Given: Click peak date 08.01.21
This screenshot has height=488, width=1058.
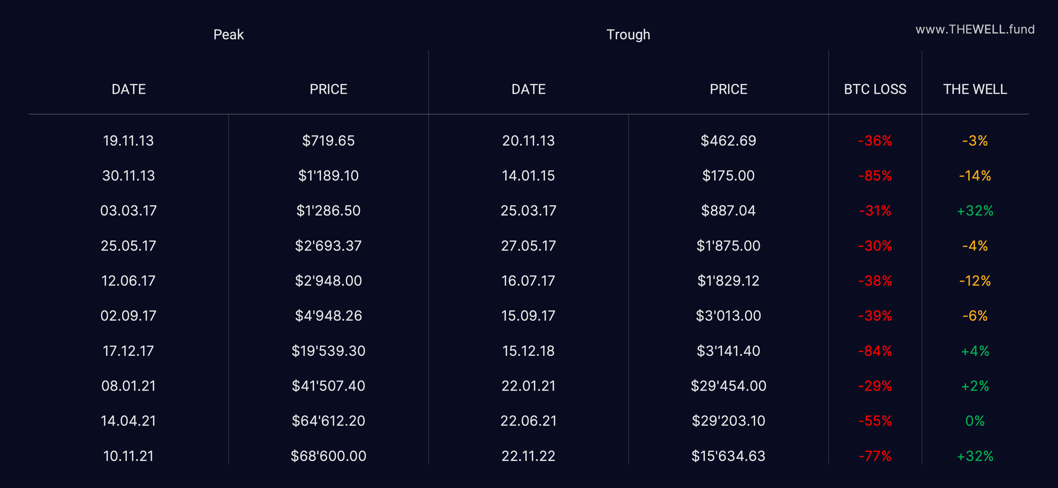Looking at the screenshot, I should 129,386.
